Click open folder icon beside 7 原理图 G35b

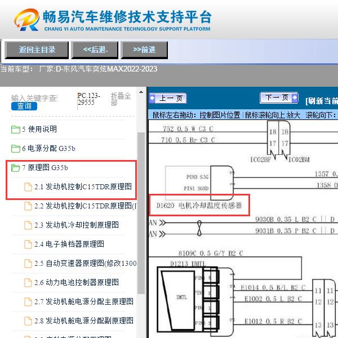click(x=16, y=168)
